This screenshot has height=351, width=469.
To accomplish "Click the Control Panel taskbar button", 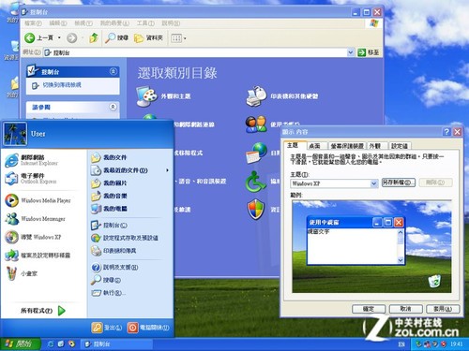I will (117, 344).
